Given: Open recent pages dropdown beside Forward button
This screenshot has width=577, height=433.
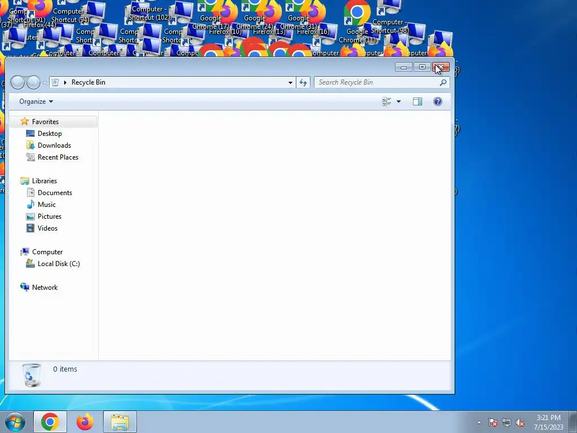Looking at the screenshot, I should tap(45, 83).
